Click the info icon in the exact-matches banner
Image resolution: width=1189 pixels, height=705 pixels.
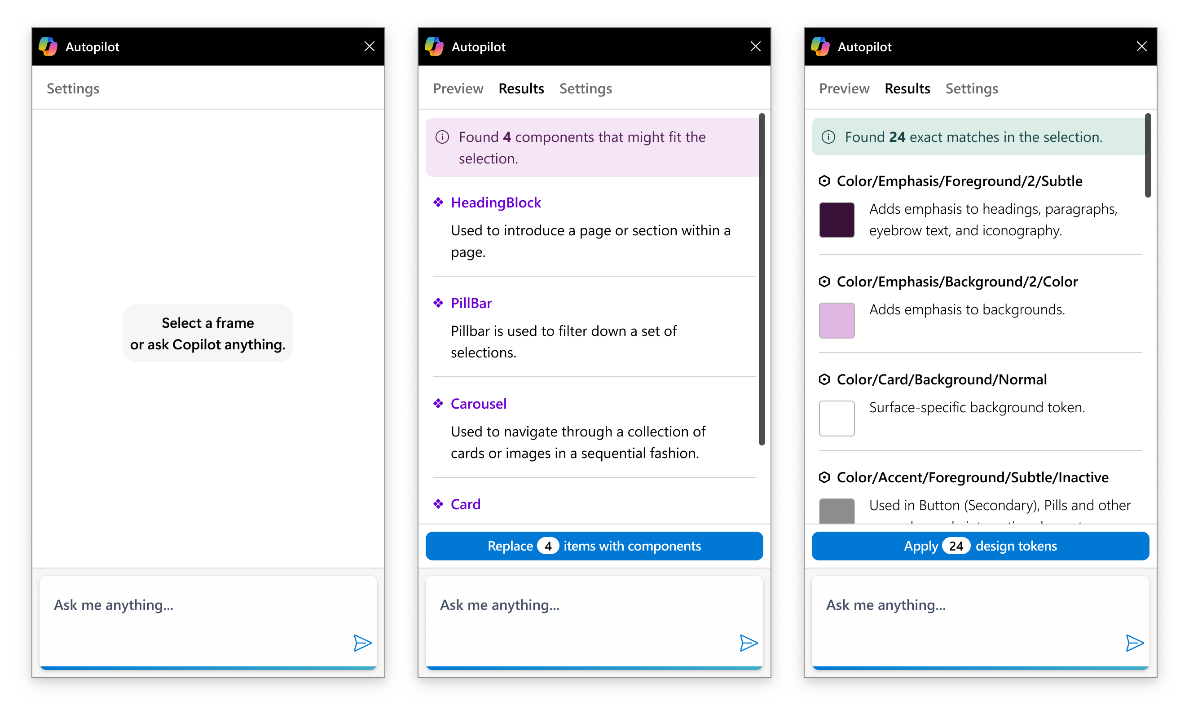click(x=828, y=137)
